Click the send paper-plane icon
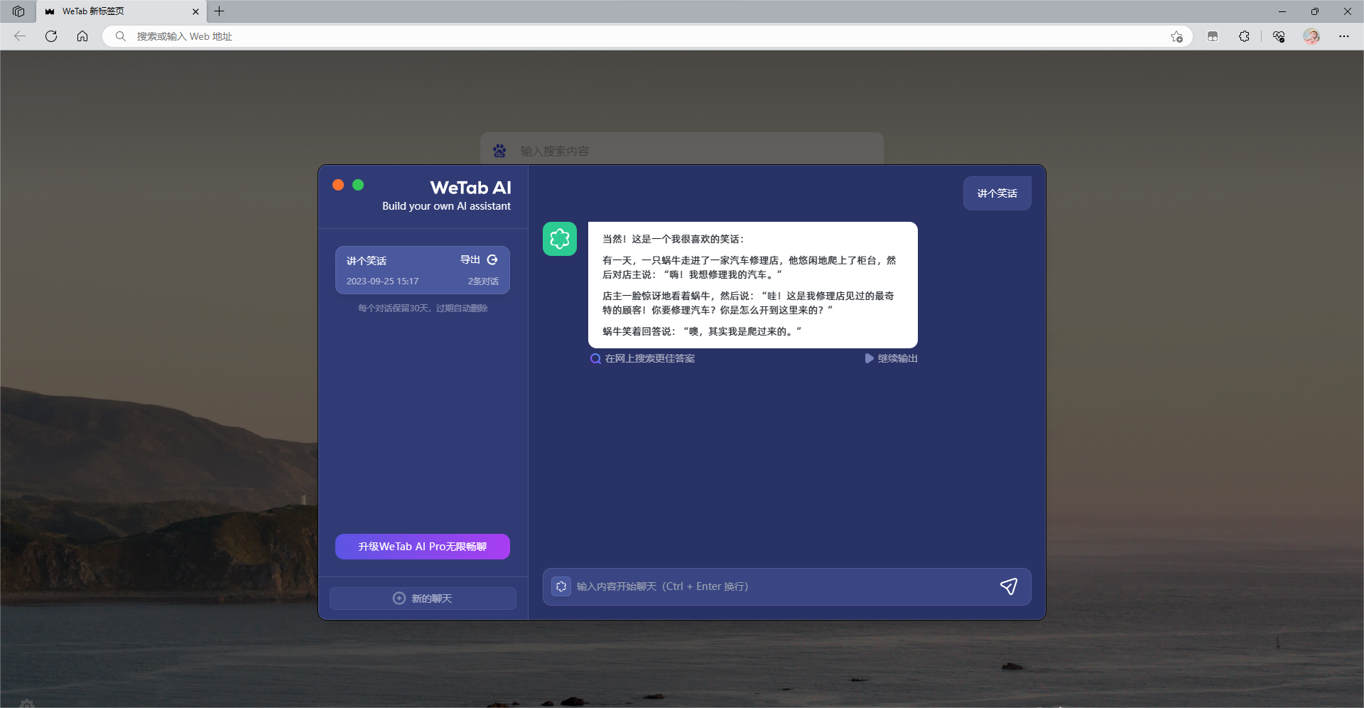This screenshot has height=708, width=1364. [1009, 586]
